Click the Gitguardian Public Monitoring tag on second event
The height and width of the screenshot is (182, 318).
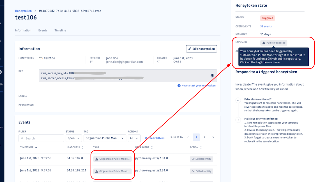pos(112,171)
